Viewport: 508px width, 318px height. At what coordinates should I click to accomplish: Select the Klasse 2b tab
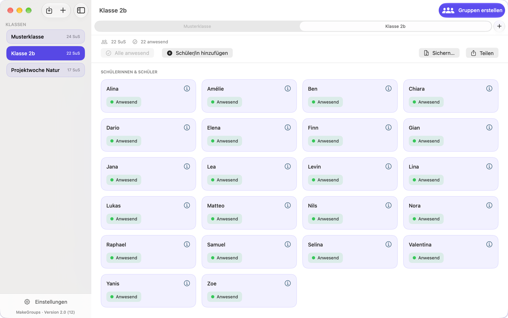point(395,26)
